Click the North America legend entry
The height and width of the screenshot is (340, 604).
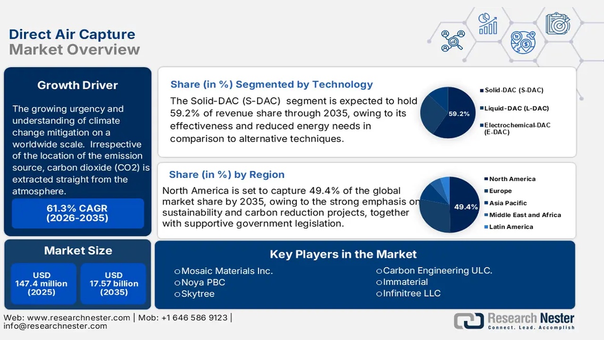coord(510,179)
